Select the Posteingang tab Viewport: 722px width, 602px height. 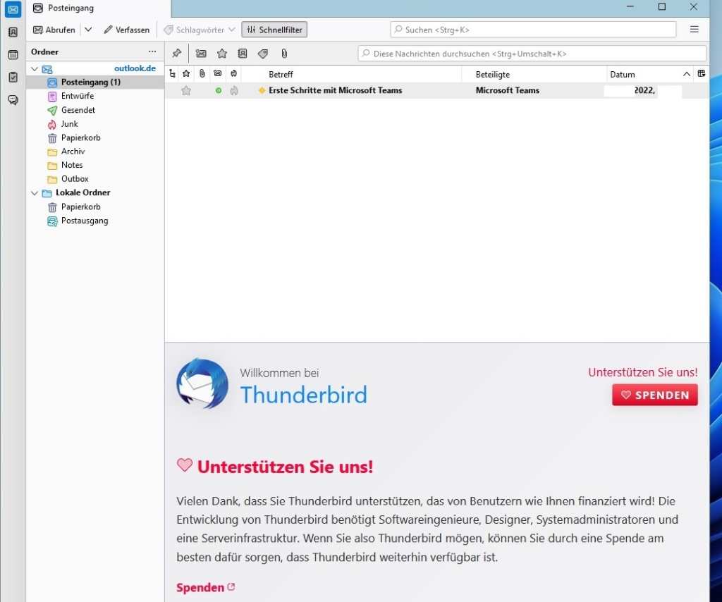[99, 8]
